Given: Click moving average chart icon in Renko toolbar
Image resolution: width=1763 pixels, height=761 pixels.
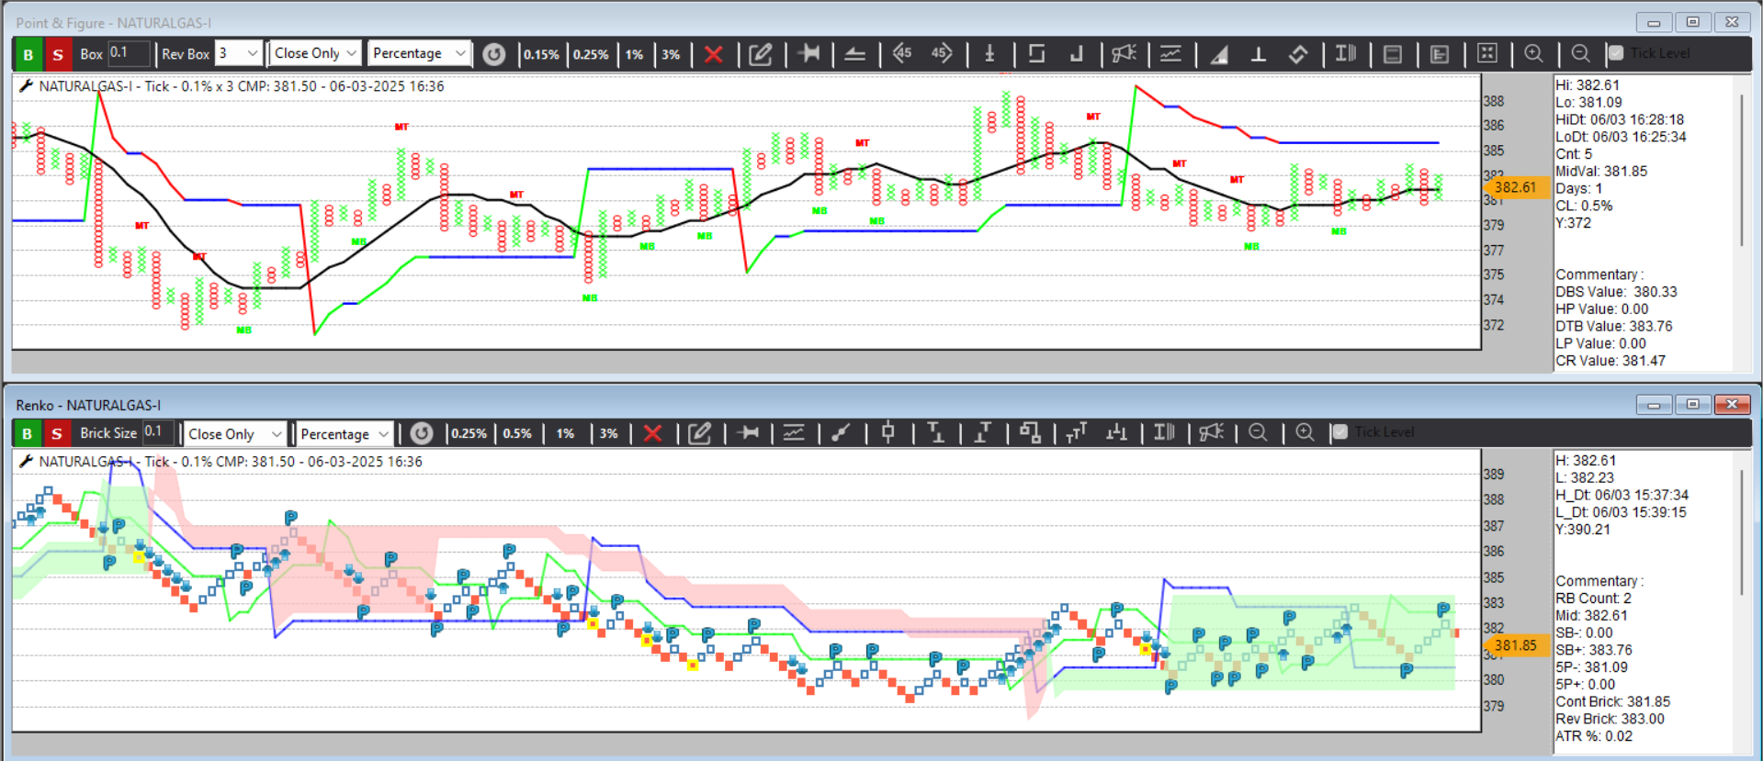Looking at the screenshot, I should [x=794, y=432].
